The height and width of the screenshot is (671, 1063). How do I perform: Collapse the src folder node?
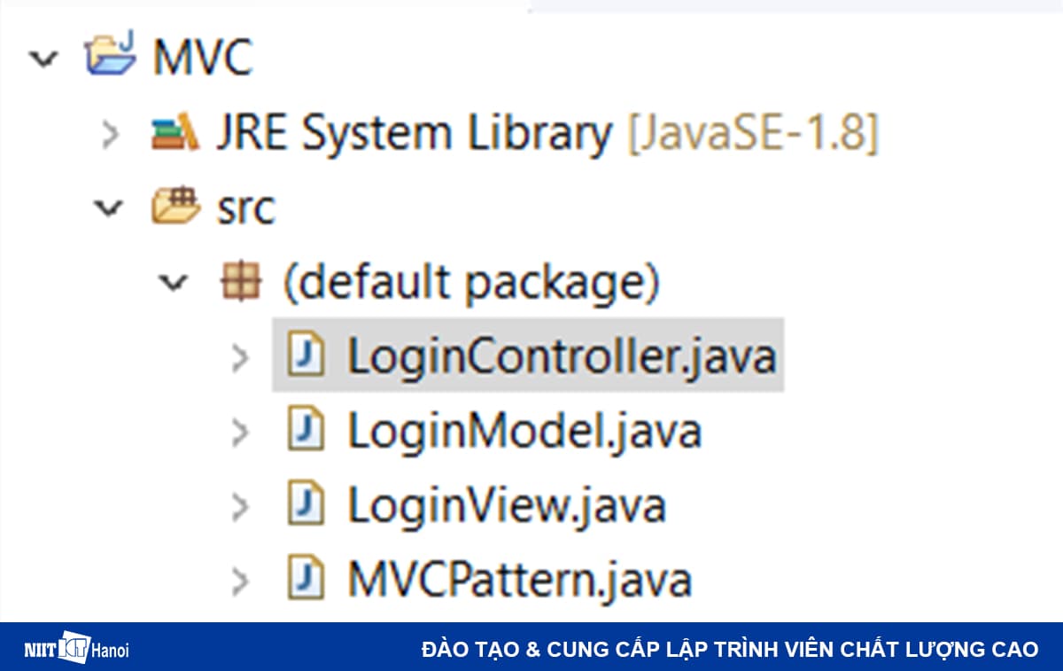point(108,207)
